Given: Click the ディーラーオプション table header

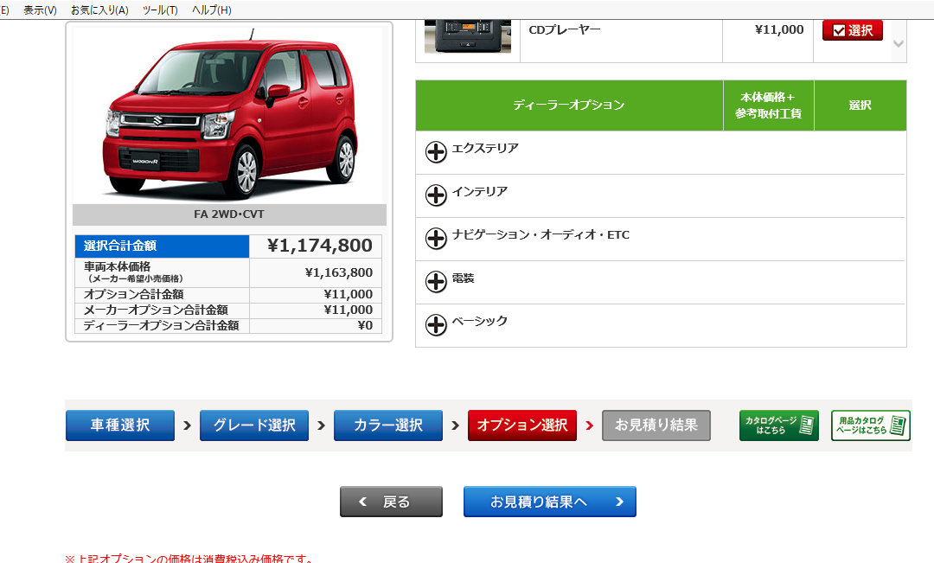Looking at the screenshot, I should tap(569, 105).
